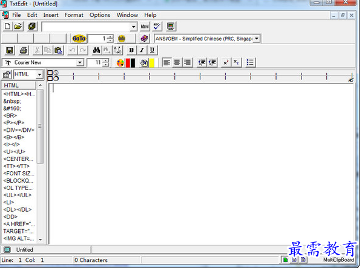Screen dimensions: 362x268
Task: Open the top toolbar empty combo box
Action: click(x=133, y=27)
